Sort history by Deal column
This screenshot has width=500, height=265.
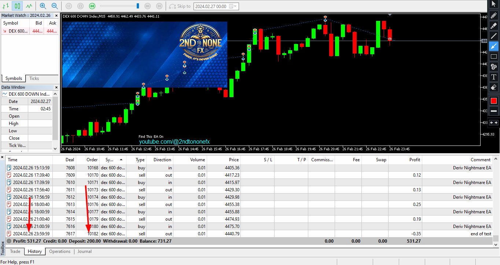click(65, 160)
